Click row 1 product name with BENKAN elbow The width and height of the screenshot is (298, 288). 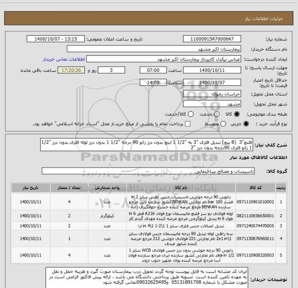181,202
